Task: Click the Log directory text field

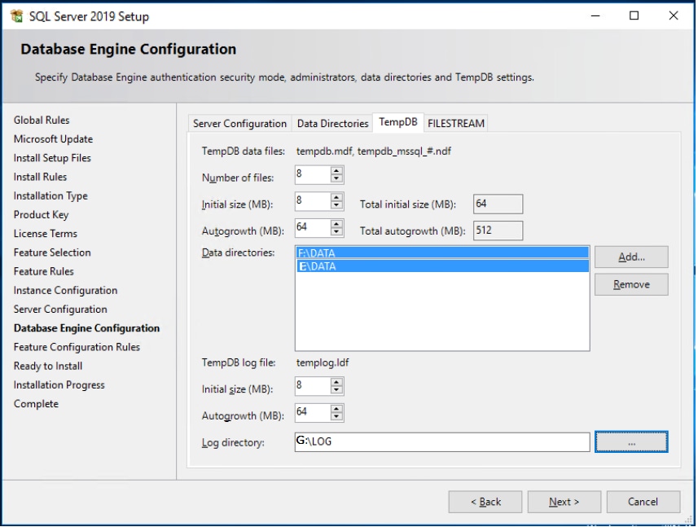Action: [x=442, y=442]
